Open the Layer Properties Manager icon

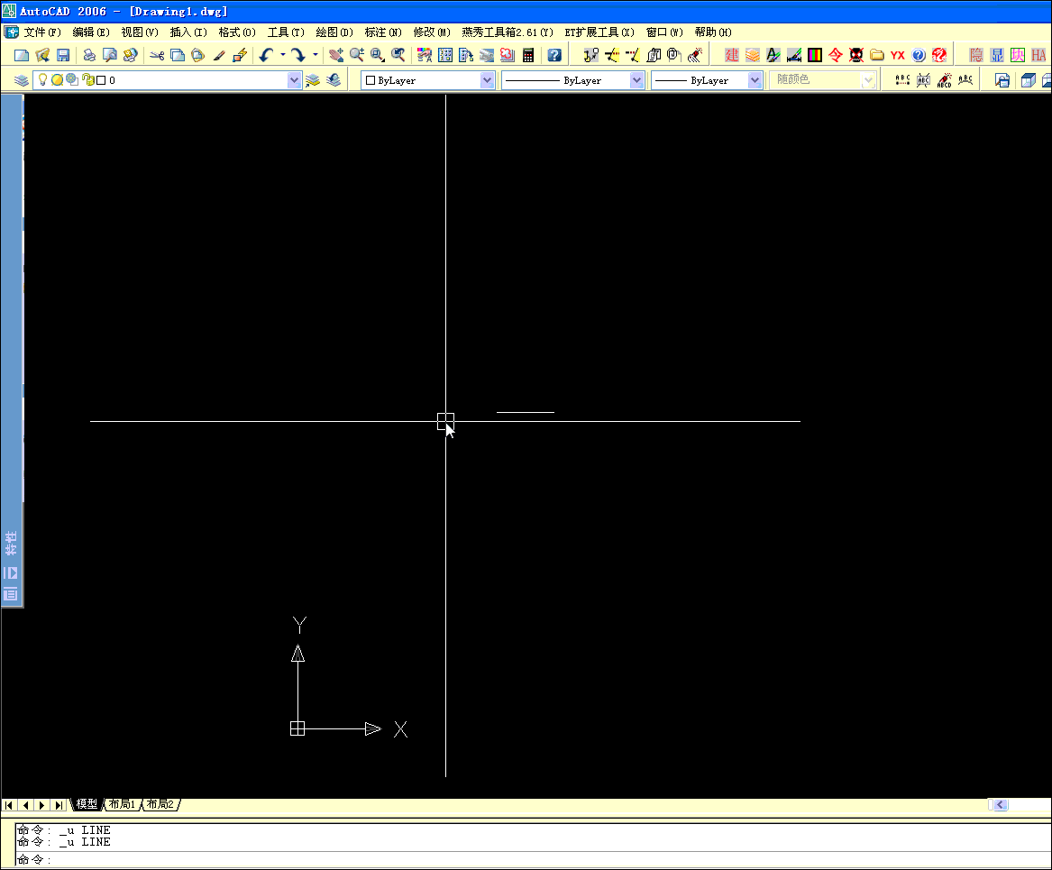[x=22, y=80]
